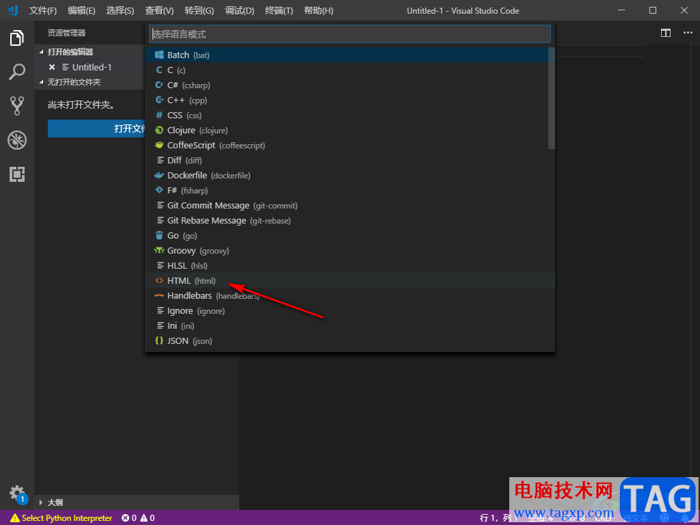This screenshot has width=700, height=525.
Task: Click the 尚未打开文件夹 message text
Action: pyautogui.click(x=81, y=105)
